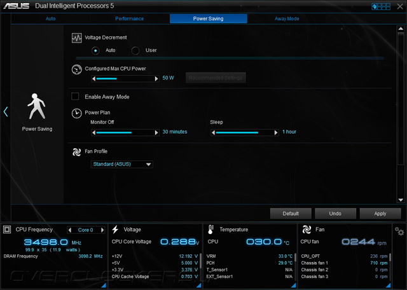Click the Configured Max CPU Power gauge icon
407x290 pixels.
(76, 69)
